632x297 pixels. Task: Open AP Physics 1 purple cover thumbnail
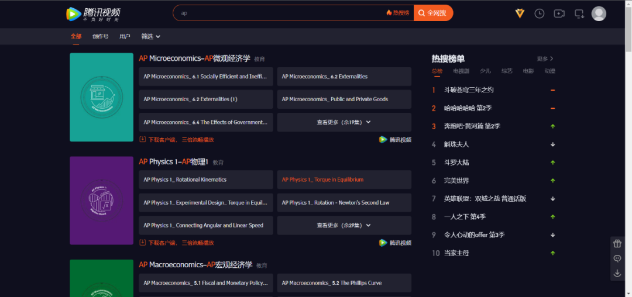(x=102, y=201)
